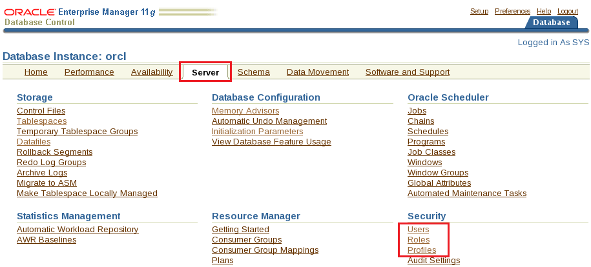Viewport: 591px width, 267px height.
Task: Open the Windows scheduler link
Action: click(425, 163)
